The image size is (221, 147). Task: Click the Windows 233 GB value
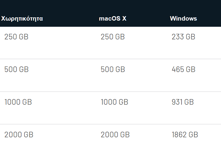183,37
